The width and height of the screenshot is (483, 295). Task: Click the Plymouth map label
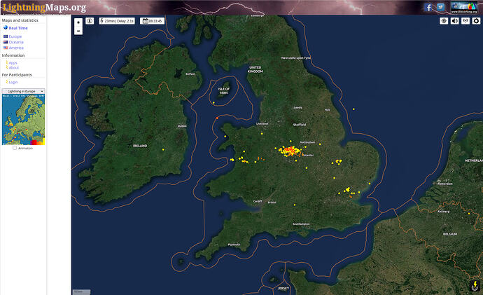tap(234, 245)
